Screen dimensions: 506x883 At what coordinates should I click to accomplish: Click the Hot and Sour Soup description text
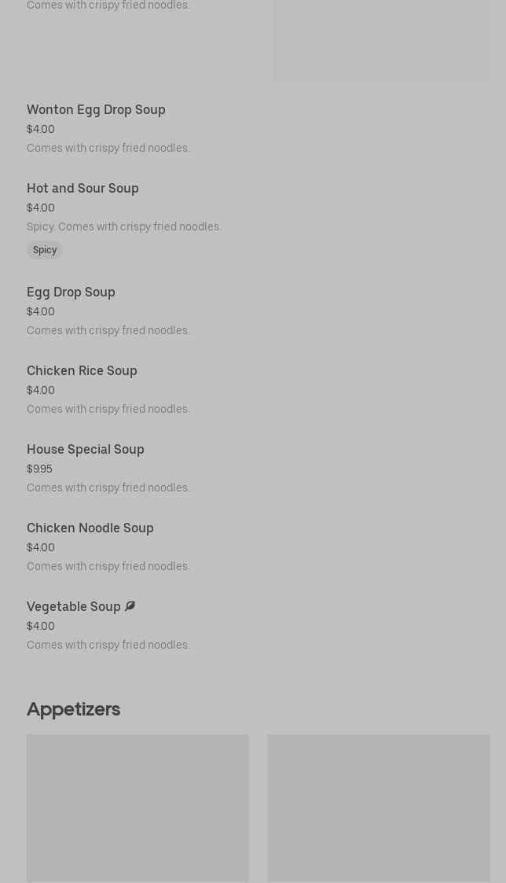(124, 227)
